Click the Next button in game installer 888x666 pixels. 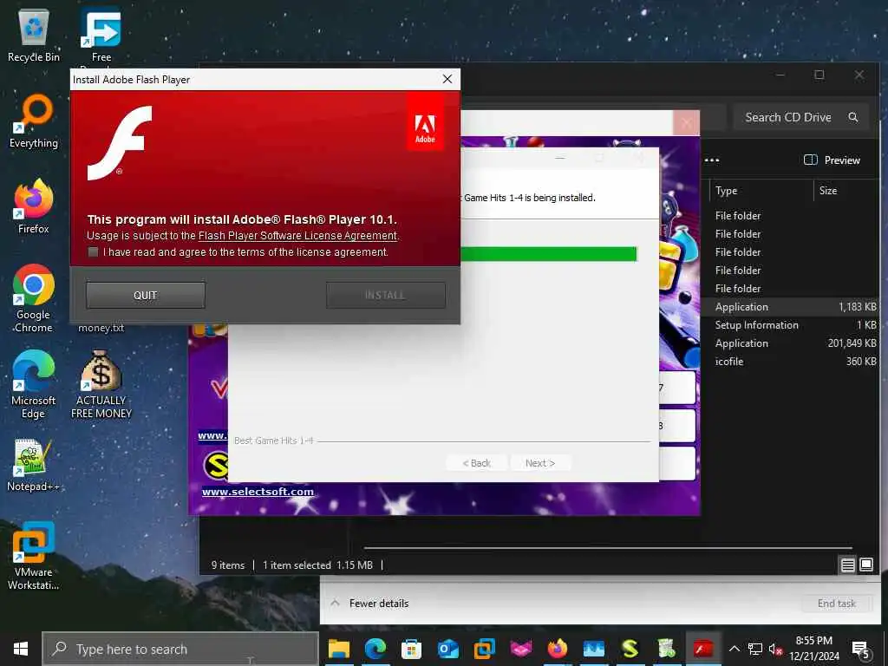coord(540,463)
